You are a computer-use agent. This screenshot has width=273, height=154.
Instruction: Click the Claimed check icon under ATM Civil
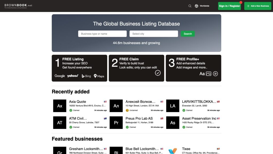(71, 127)
